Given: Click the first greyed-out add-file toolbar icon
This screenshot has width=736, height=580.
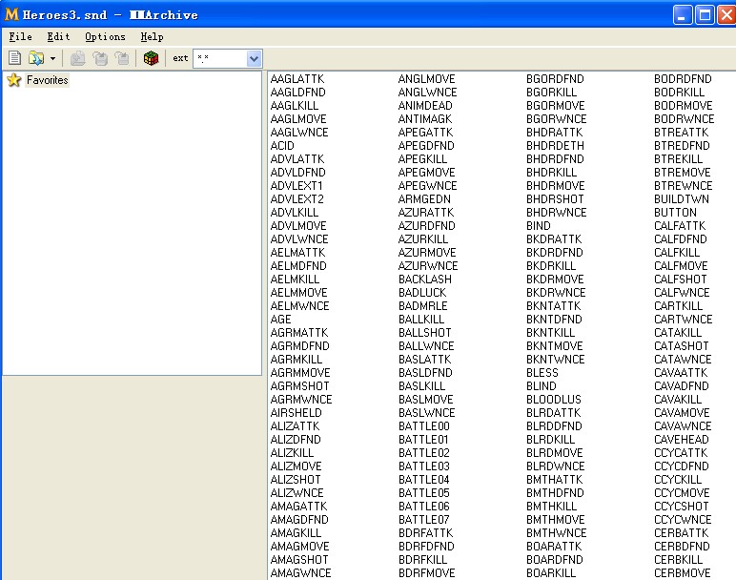Looking at the screenshot, I should coord(77,58).
